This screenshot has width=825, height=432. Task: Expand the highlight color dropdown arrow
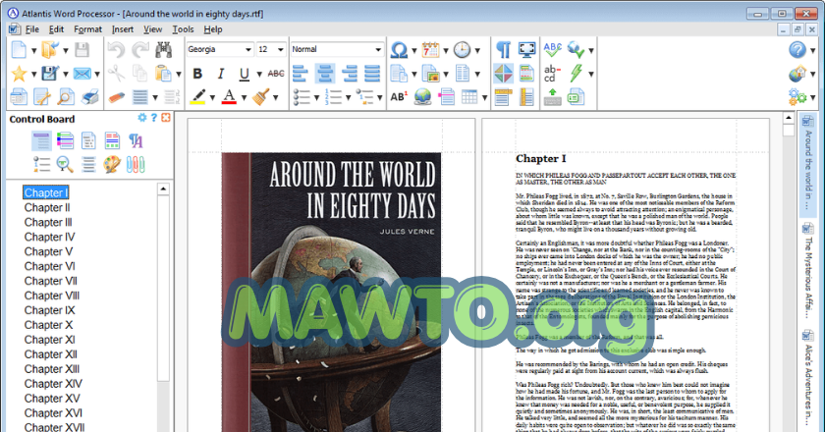click(212, 97)
